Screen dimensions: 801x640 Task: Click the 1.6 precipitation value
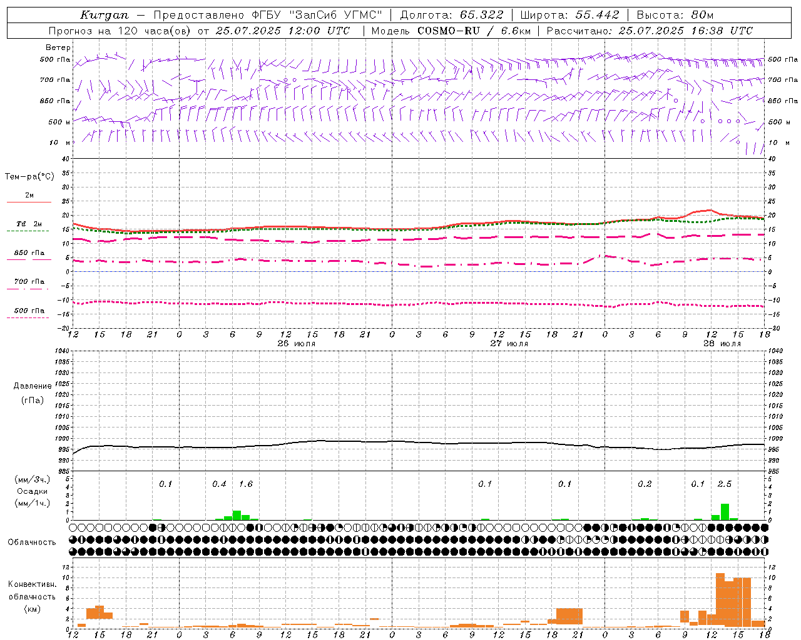[x=246, y=484]
